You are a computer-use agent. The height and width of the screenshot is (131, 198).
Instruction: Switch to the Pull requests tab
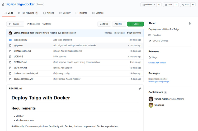27,13
